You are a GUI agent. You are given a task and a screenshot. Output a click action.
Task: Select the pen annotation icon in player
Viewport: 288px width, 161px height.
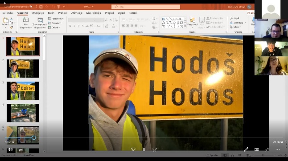click(246, 149)
